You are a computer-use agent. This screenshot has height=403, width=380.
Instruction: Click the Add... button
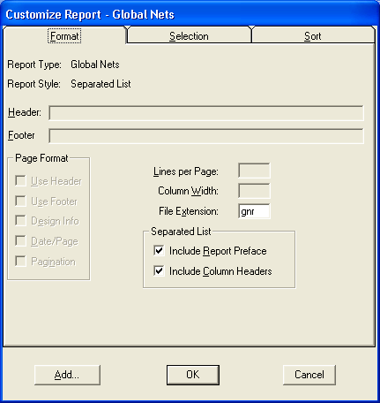coord(67,375)
